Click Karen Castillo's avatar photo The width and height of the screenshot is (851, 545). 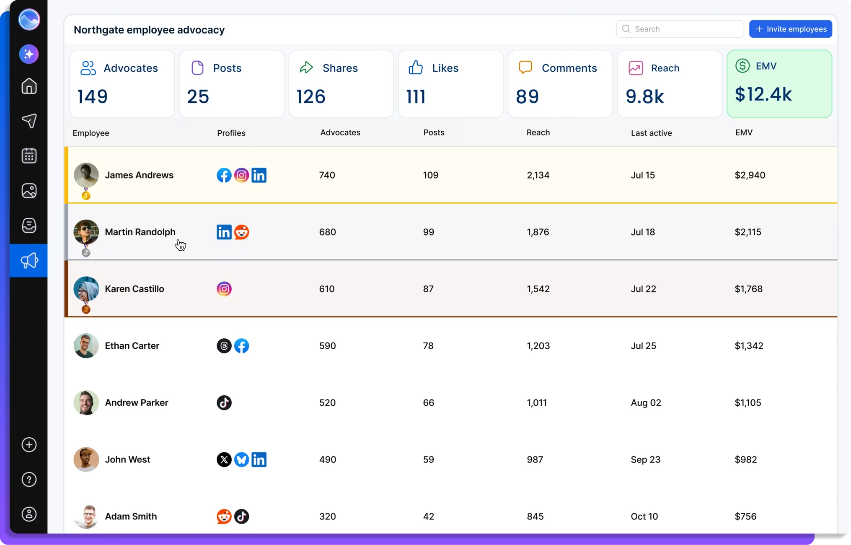pyautogui.click(x=86, y=289)
